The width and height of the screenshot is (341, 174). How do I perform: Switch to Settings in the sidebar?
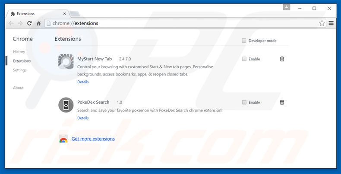click(20, 70)
